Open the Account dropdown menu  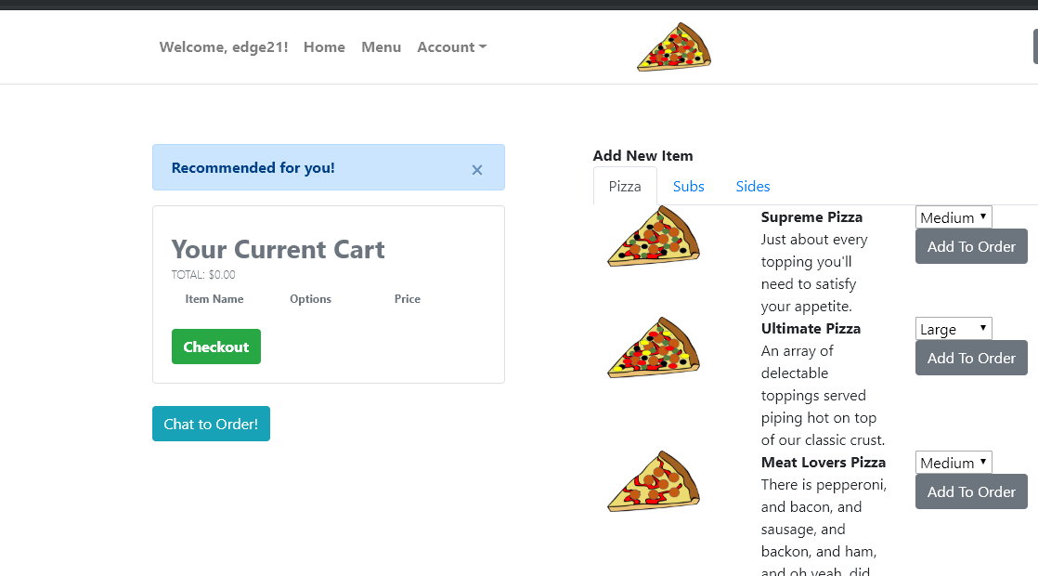tap(451, 47)
